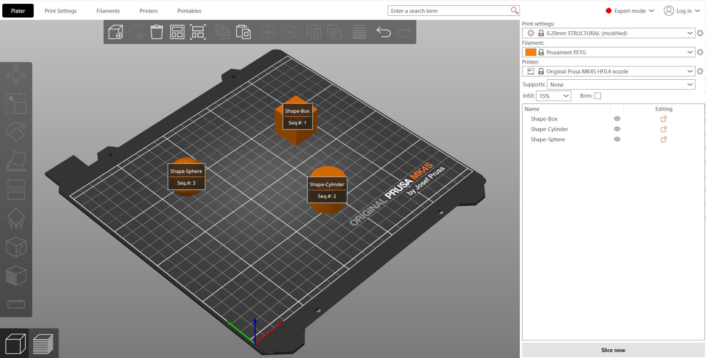The height and width of the screenshot is (358, 706).
Task: Select Shape-Cylinder in the object list
Action: click(549, 129)
